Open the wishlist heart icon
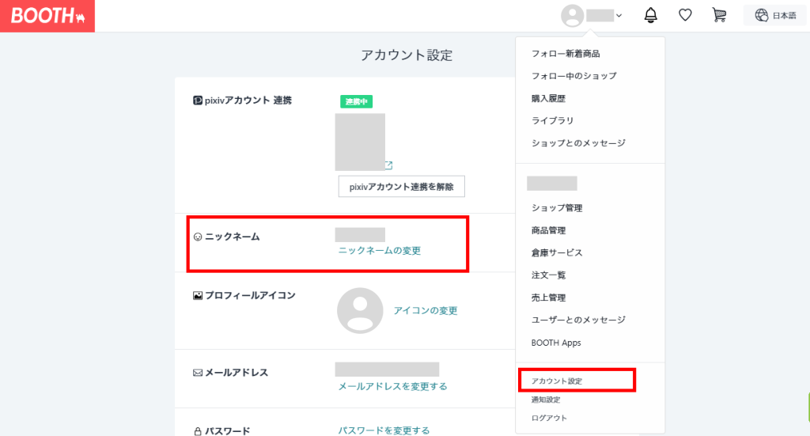 (685, 15)
